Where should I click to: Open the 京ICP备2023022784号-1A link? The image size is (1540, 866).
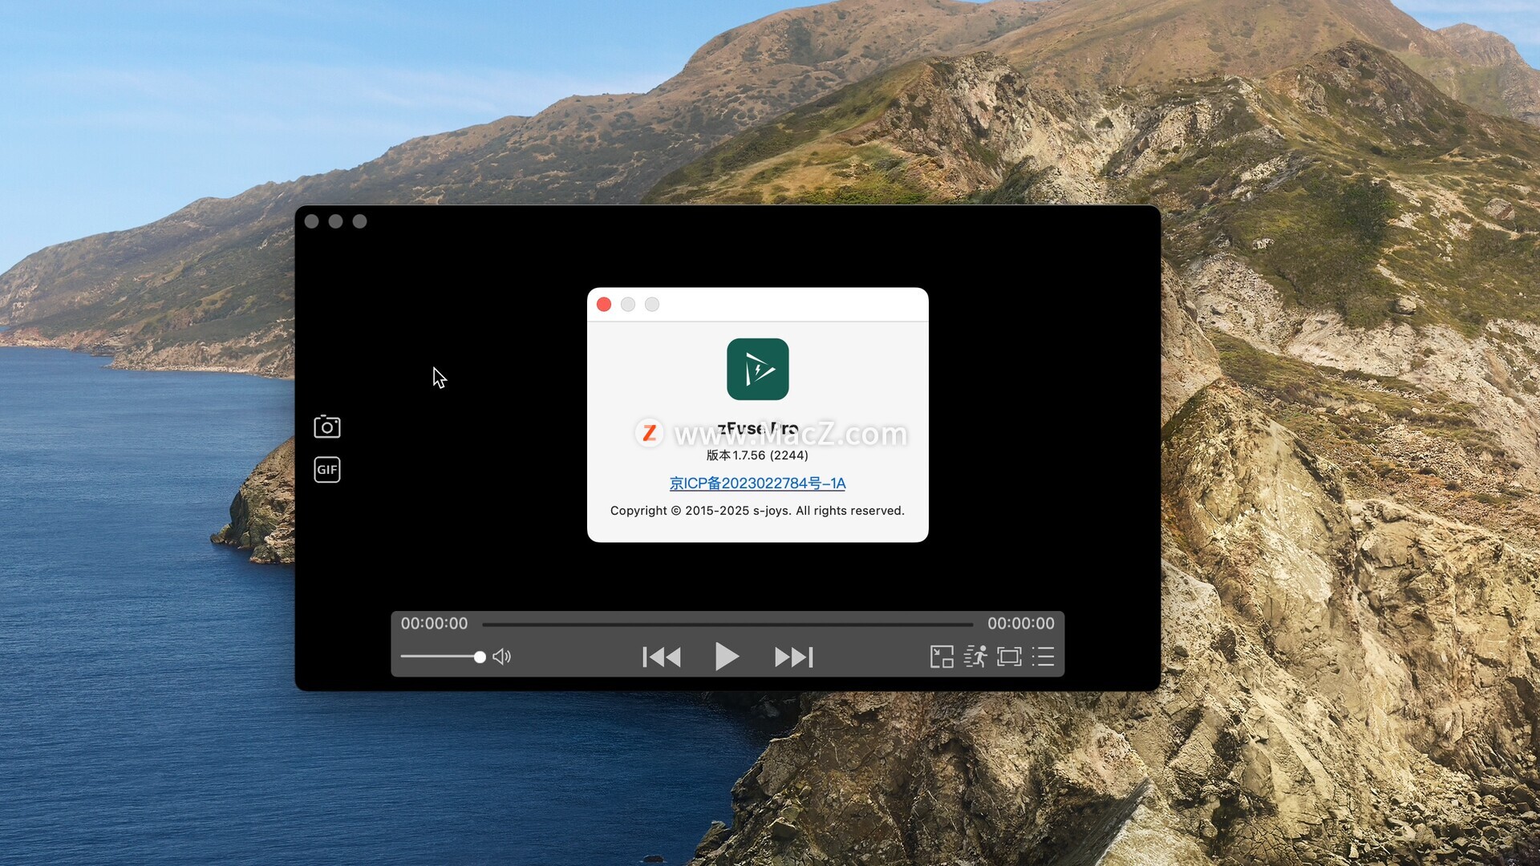click(757, 484)
